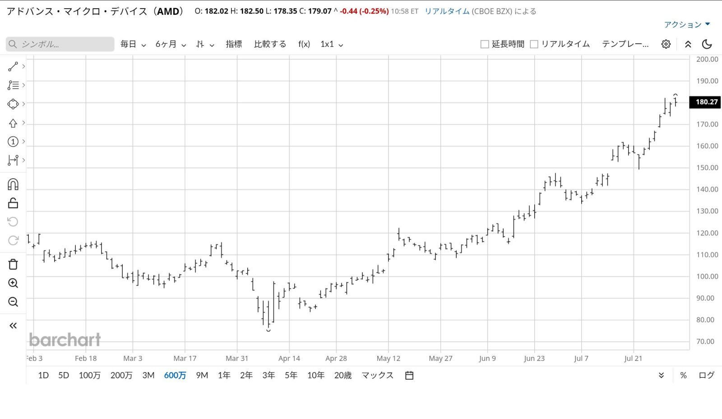Select the マックス max range
The height and width of the screenshot is (419, 722).
pyautogui.click(x=378, y=375)
